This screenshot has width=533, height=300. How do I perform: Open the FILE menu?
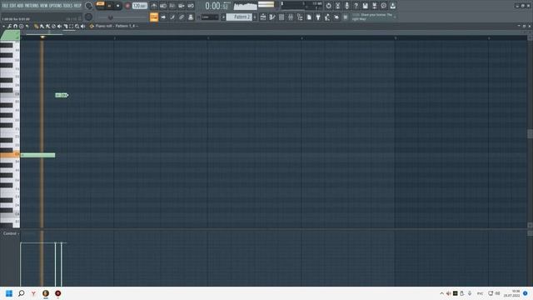[x=5, y=6]
